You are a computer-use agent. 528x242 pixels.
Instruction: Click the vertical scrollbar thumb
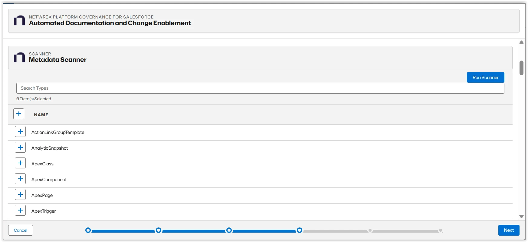coord(521,68)
